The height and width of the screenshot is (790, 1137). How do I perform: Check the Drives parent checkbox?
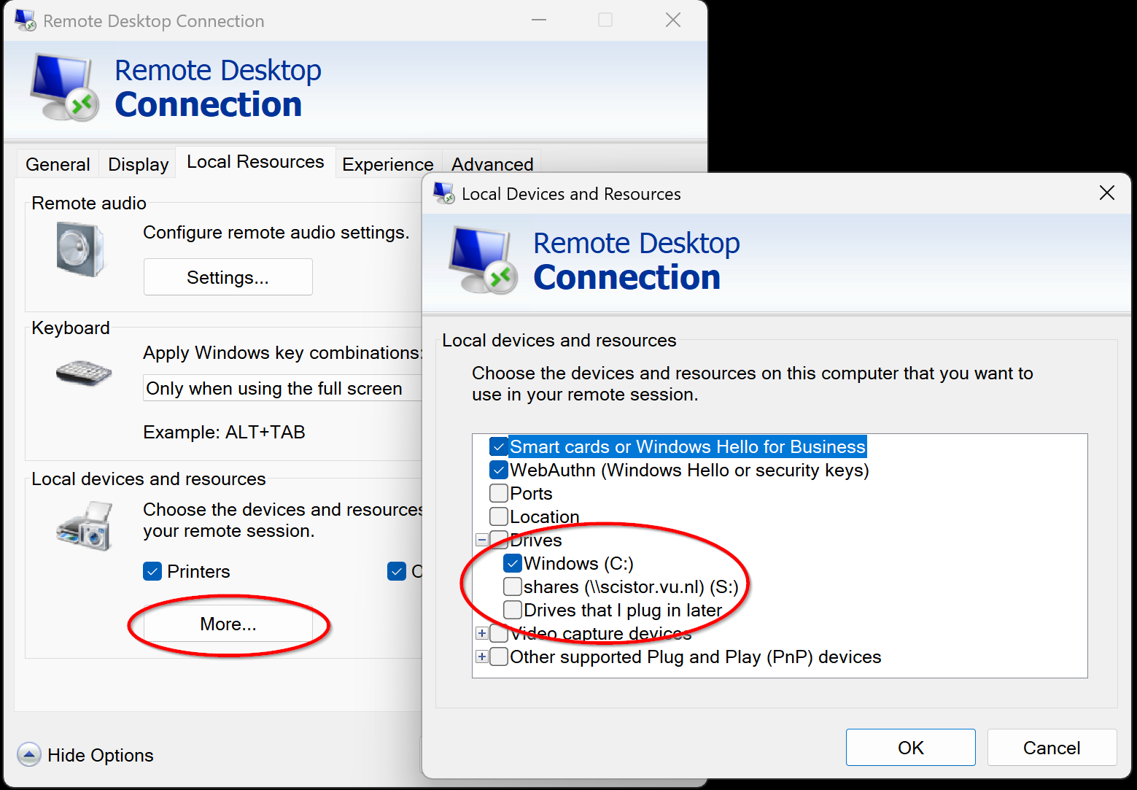coord(499,540)
